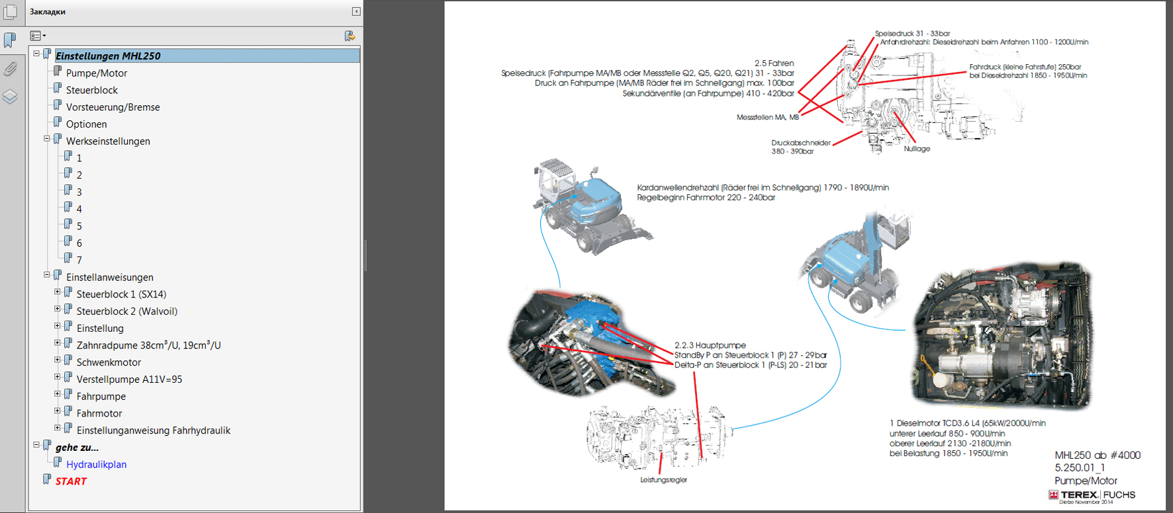Click the bookmark icon beside Pumpe/Motor
Screen dimensions: 1173x513
(x=58, y=71)
